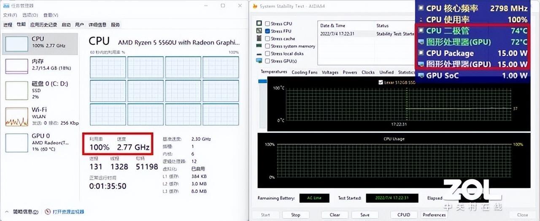
Task: Open Preferences in AIDA64
Action: (x=434, y=215)
